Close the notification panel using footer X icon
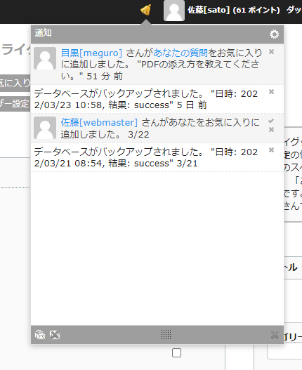This screenshot has height=370, width=302. [x=275, y=335]
